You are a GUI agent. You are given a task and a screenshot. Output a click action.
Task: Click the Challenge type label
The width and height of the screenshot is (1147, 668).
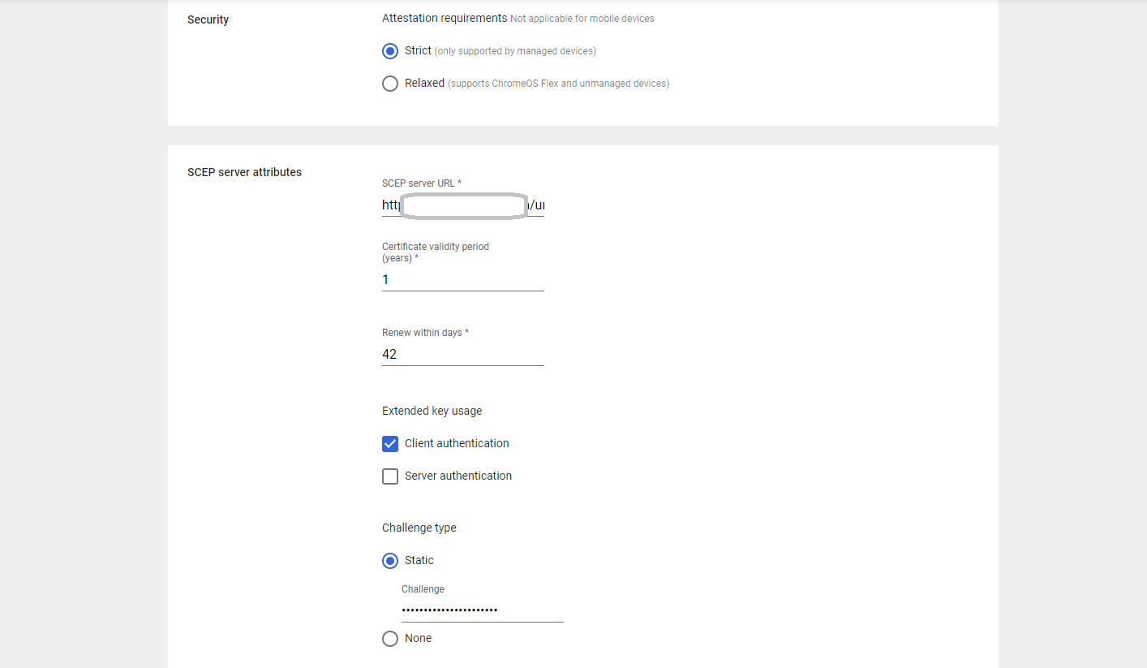pyautogui.click(x=419, y=528)
